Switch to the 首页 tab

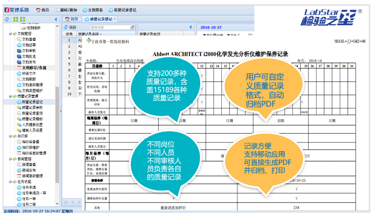tap(72, 19)
